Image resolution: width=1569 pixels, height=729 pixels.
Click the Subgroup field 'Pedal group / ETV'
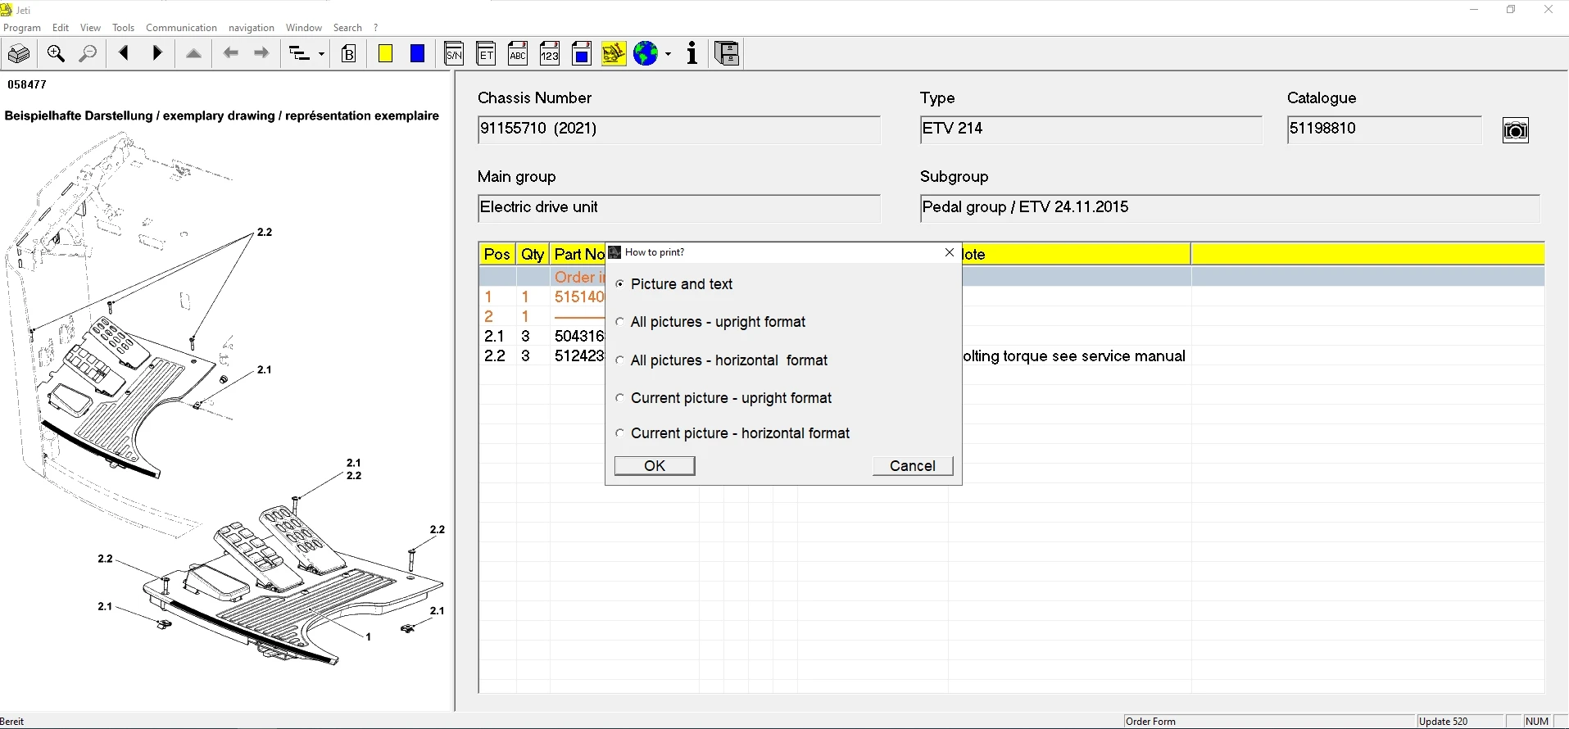(1231, 208)
